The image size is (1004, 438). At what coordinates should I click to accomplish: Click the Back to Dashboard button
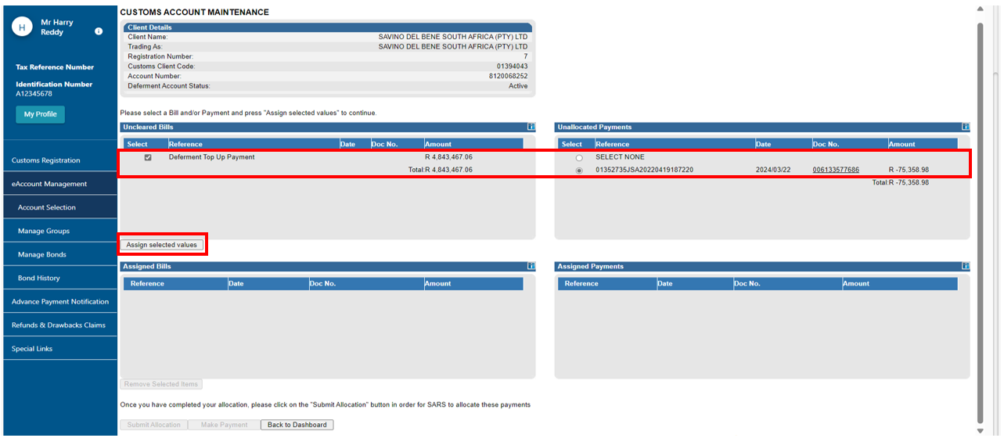pos(297,425)
